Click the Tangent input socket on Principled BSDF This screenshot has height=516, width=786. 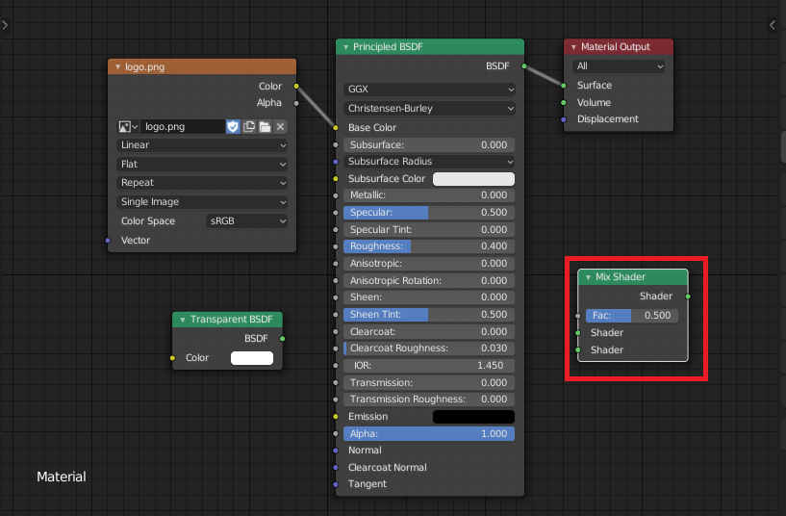pyautogui.click(x=336, y=484)
